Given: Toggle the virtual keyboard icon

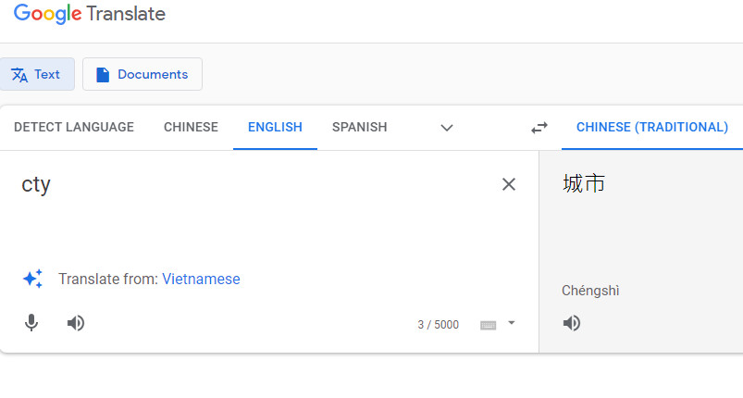Looking at the screenshot, I should 488,325.
